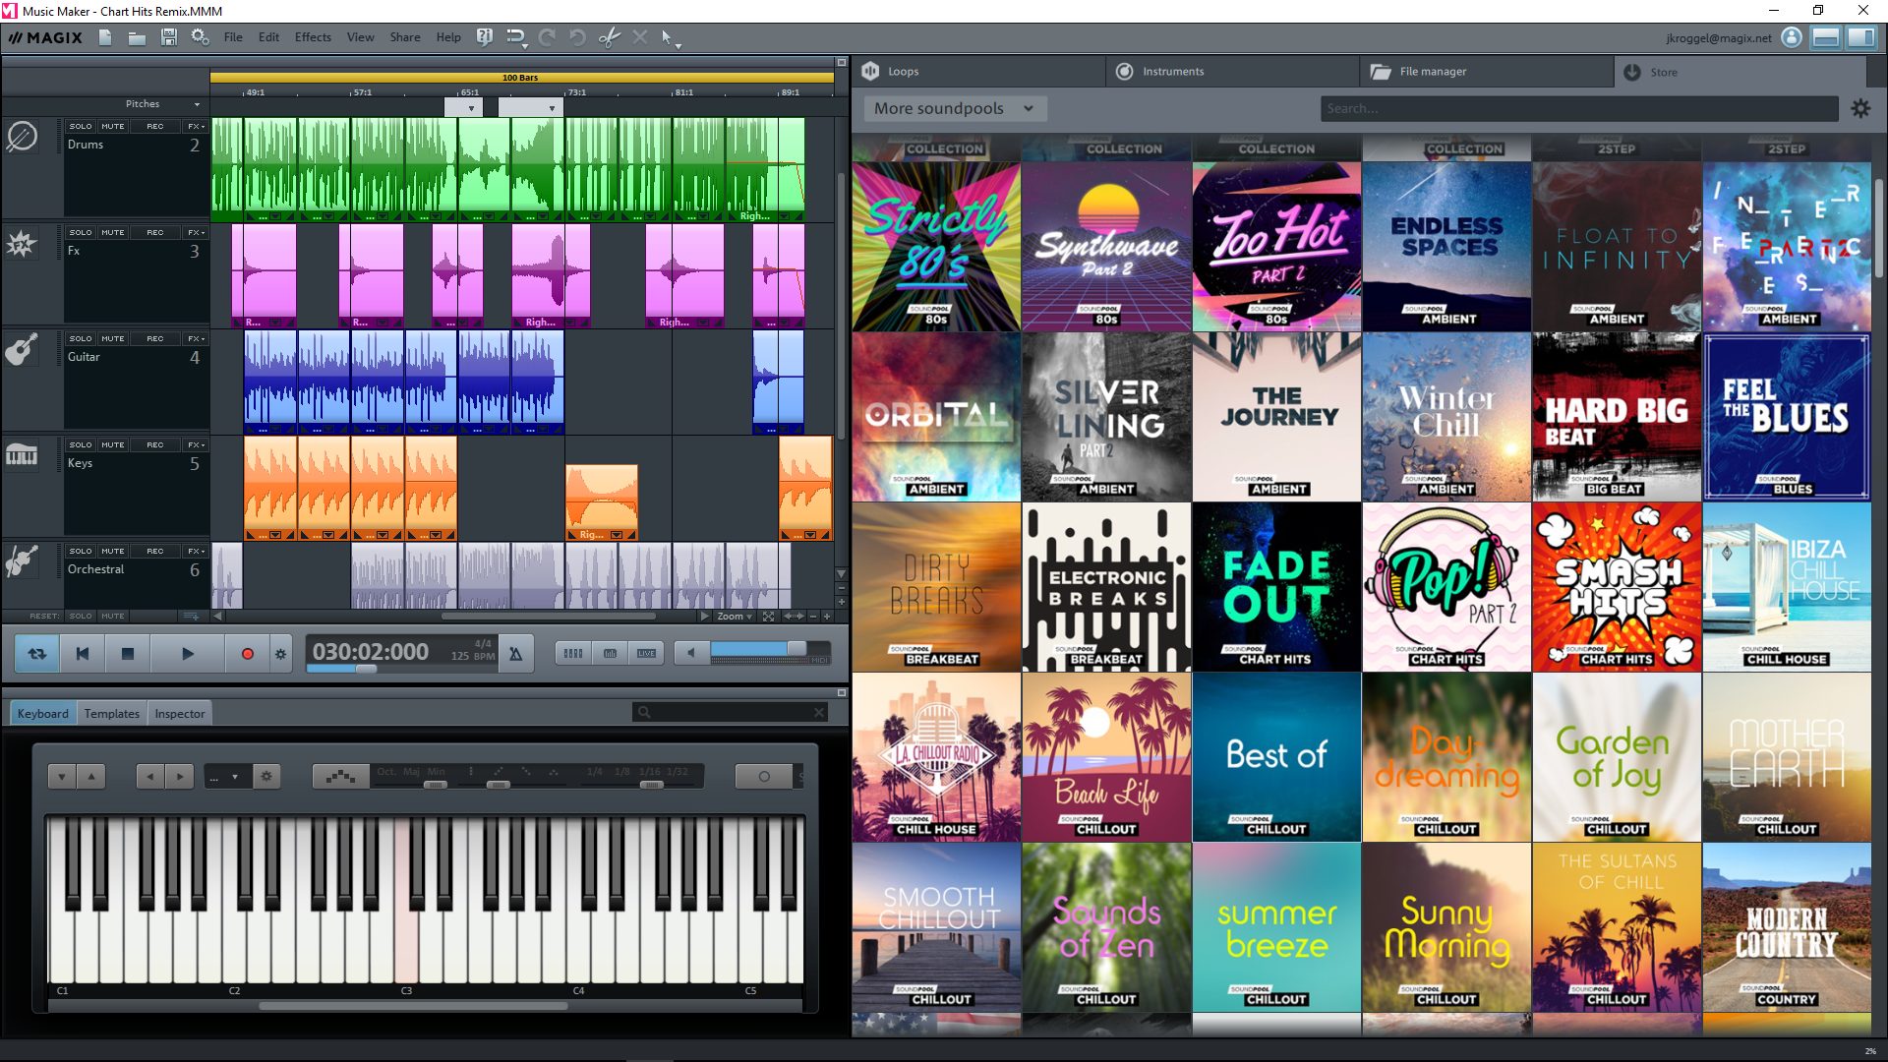This screenshot has height=1062, width=1888.
Task: Open the keyboard arpeggiator settings gear
Action: click(x=266, y=777)
